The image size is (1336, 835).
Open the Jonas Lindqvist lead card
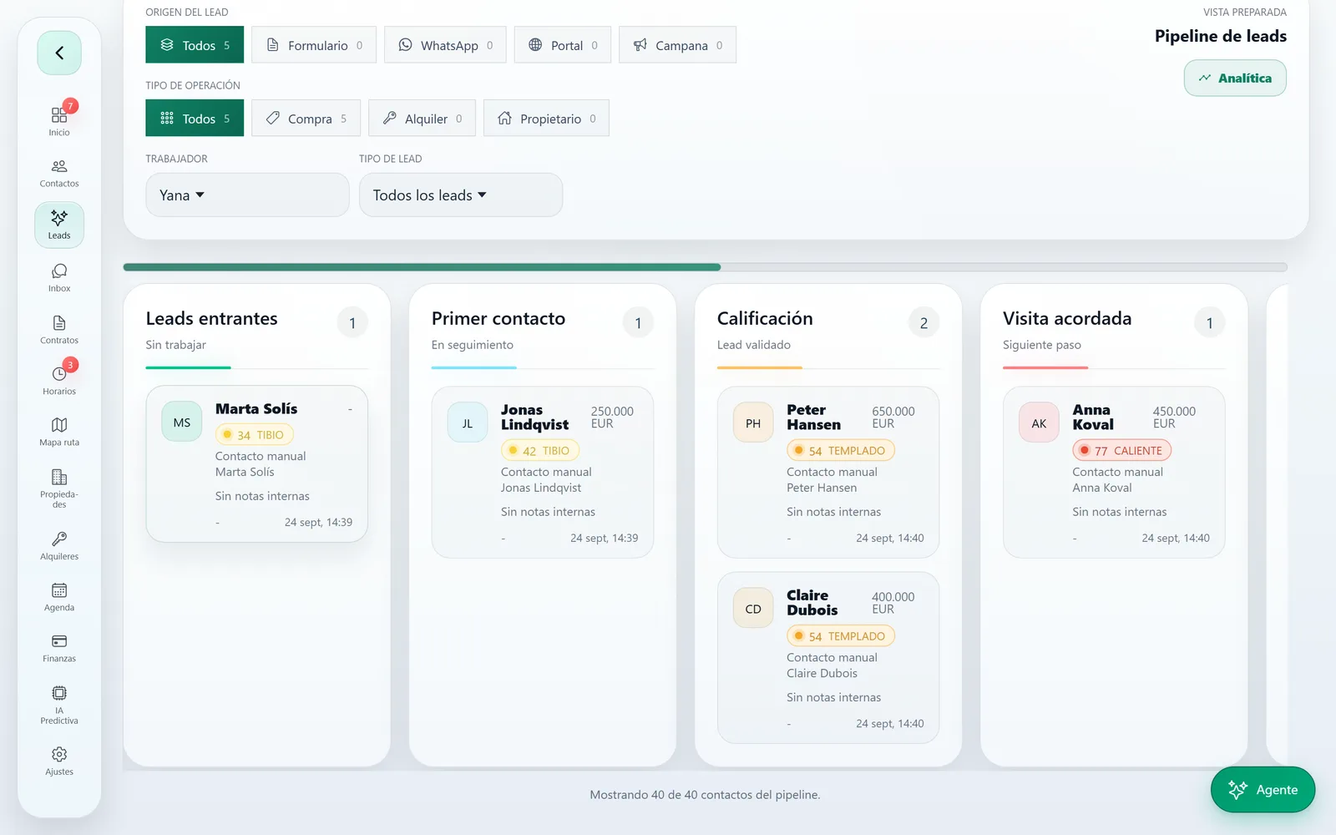tap(543, 473)
